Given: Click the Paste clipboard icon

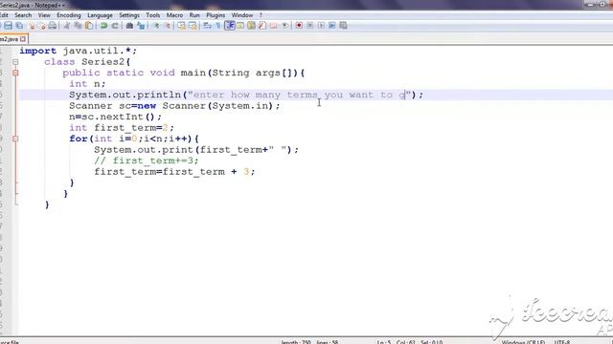Looking at the screenshot, I should click(x=89, y=26).
